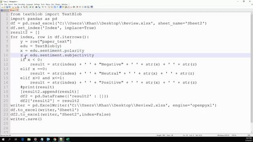253x142 pixels.
Task: Toggle the Indent Guide toolbar icon
Action: (60, 7)
